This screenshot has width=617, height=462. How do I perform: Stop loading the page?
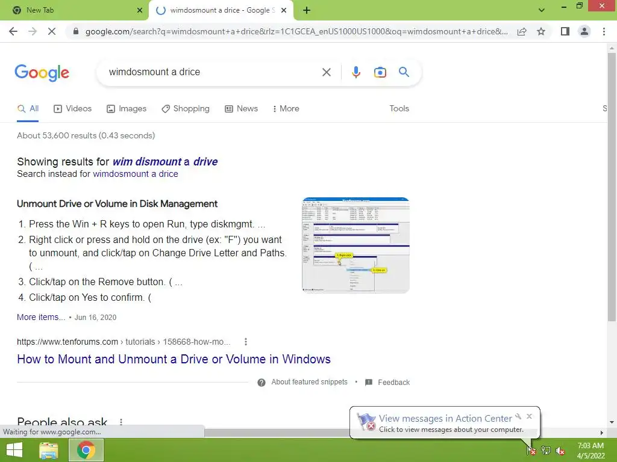[x=52, y=31]
